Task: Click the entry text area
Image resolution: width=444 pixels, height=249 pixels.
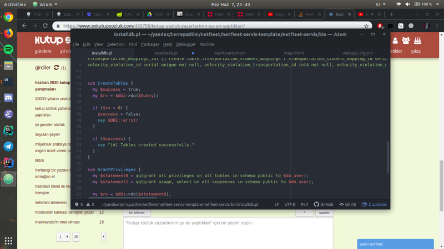Action: [x=228, y=232]
